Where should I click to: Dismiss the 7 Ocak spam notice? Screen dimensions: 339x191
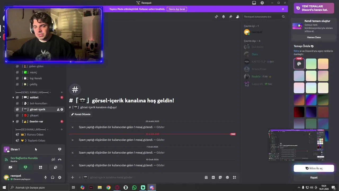point(73,153)
